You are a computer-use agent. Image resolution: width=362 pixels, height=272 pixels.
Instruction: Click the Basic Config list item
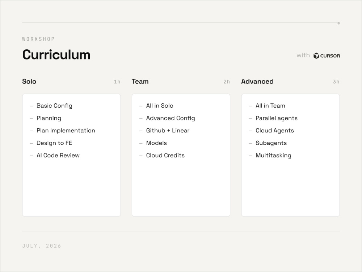point(55,106)
